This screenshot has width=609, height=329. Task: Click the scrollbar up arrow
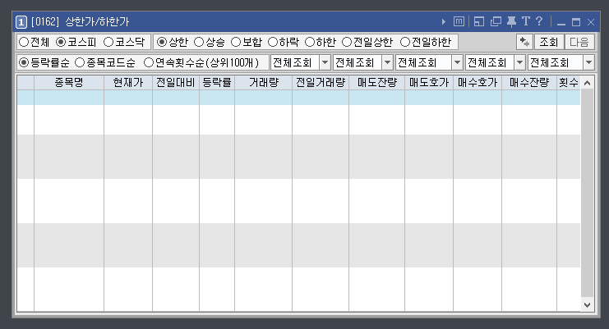[x=588, y=83]
